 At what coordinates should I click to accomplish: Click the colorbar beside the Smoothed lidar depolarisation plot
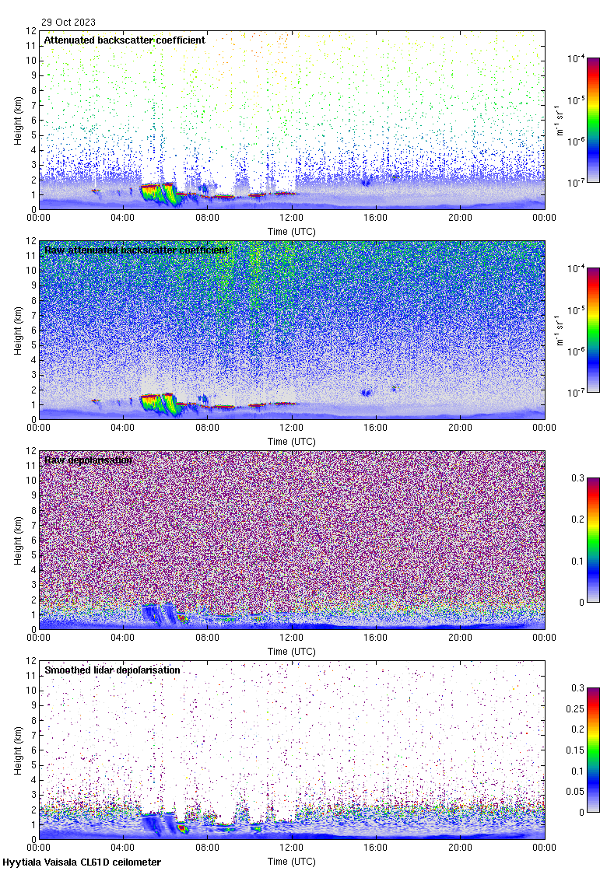coord(593,750)
